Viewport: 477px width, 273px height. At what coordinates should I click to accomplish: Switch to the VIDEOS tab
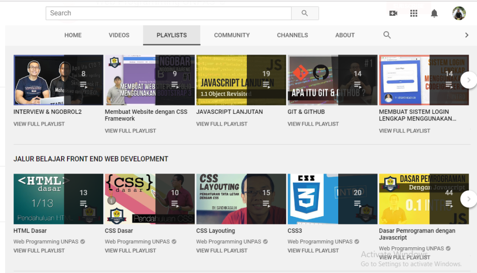pyautogui.click(x=119, y=35)
